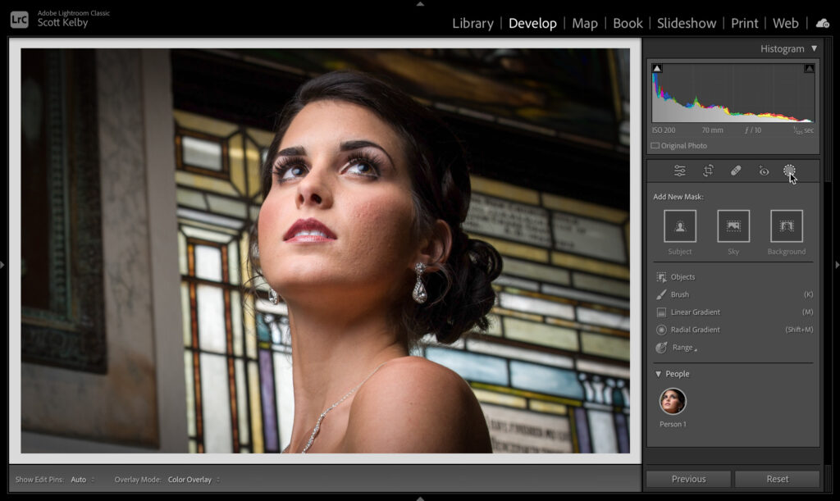
Task: Open the cloud sync status icon
Action: pos(822,24)
